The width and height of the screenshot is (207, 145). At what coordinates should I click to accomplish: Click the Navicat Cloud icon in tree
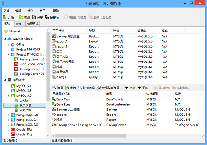[9, 39]
